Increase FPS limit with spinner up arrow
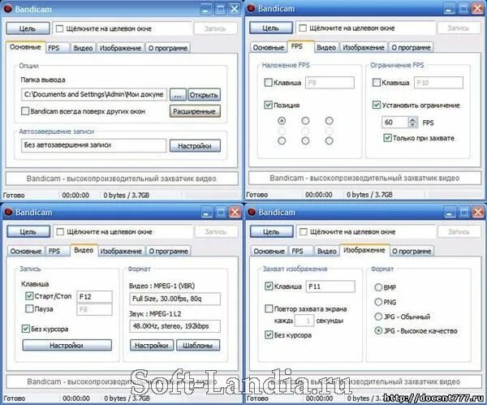 point(412,119)
